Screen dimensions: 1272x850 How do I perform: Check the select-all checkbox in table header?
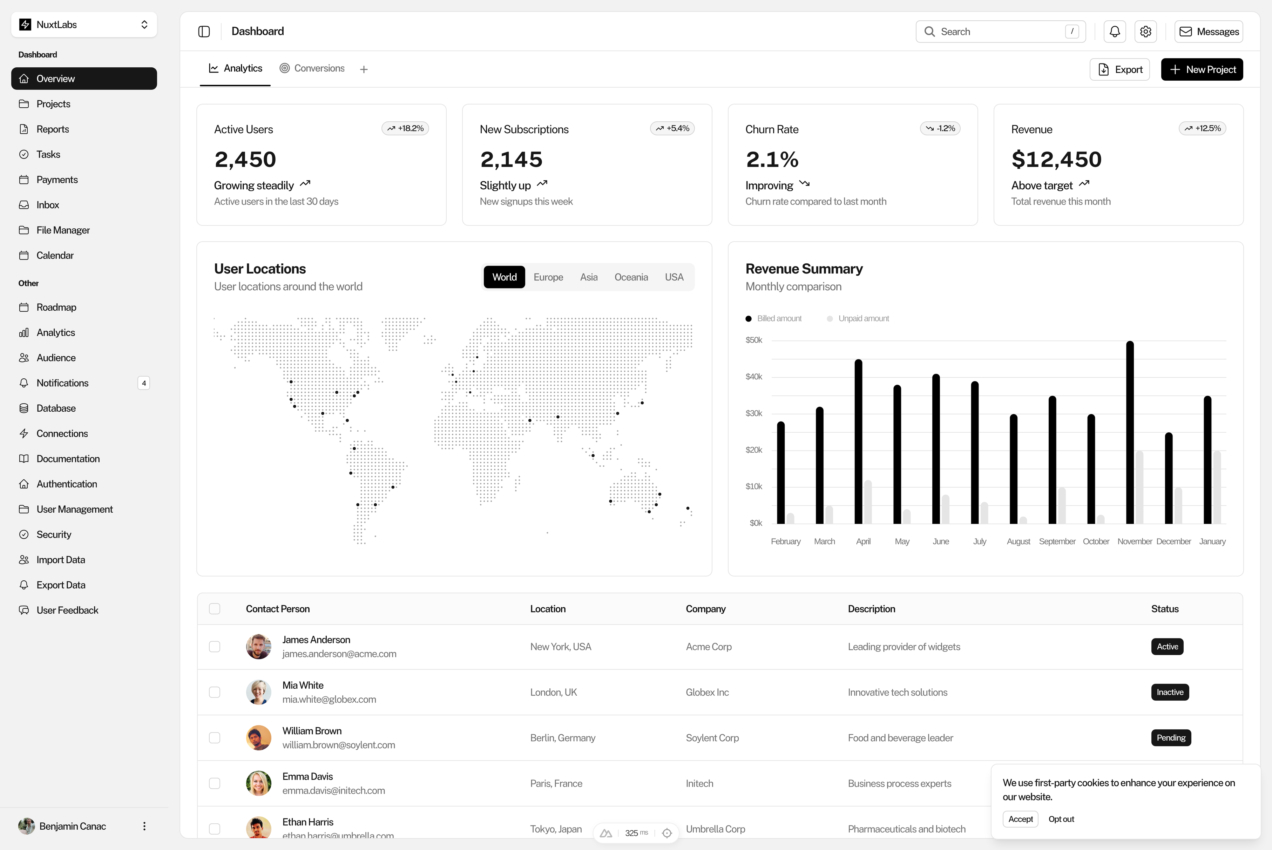(x=215, y=609)
